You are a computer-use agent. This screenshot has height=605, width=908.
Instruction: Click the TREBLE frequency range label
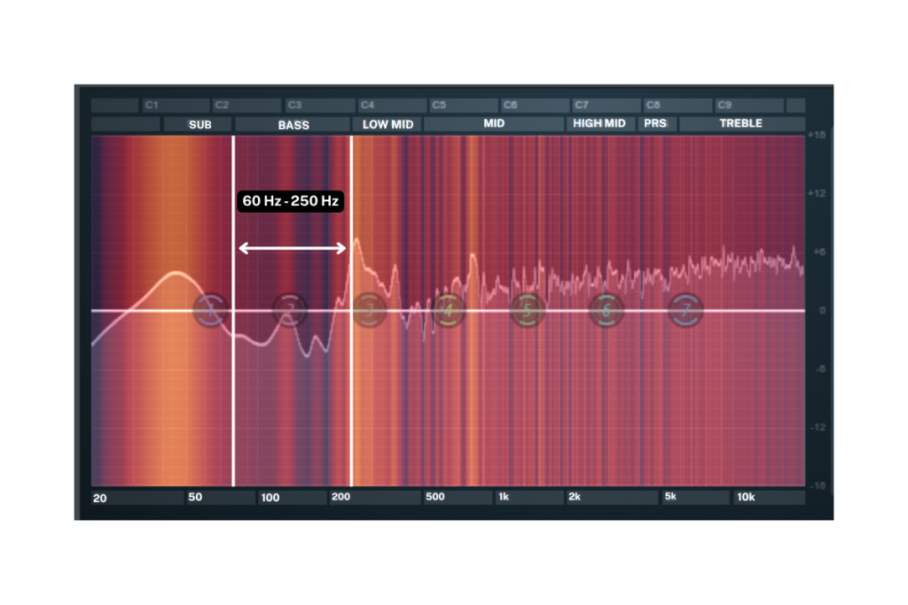[740, 124]
